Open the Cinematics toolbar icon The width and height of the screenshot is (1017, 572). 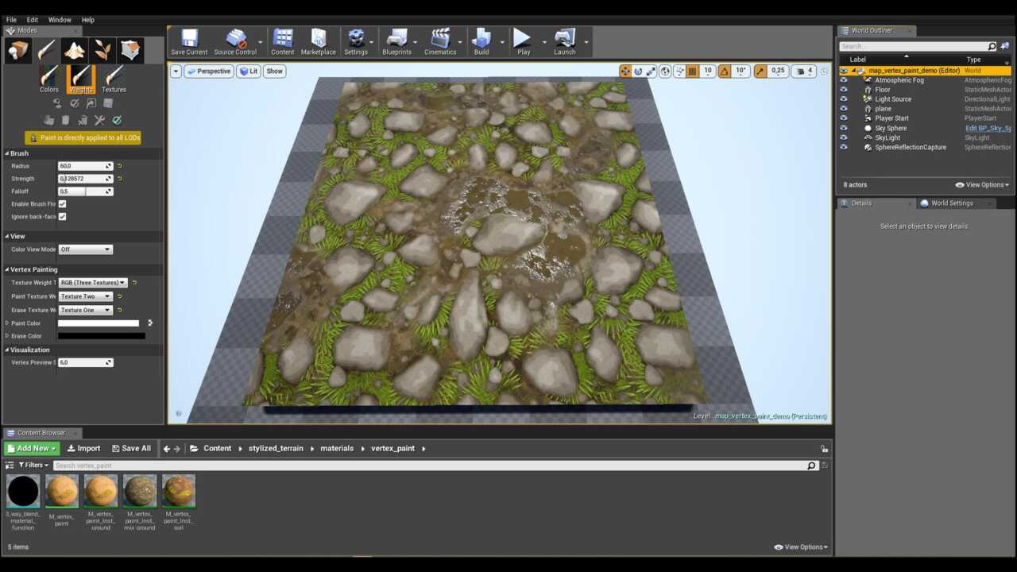pos(440,42)
